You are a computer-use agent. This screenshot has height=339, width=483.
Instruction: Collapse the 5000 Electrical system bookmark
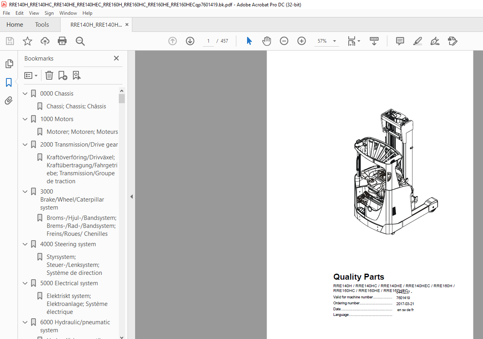coord(25,283)
